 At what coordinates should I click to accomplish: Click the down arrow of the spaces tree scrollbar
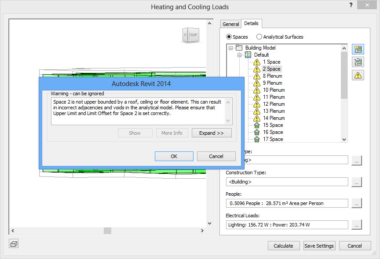click(x=344, y=139)
